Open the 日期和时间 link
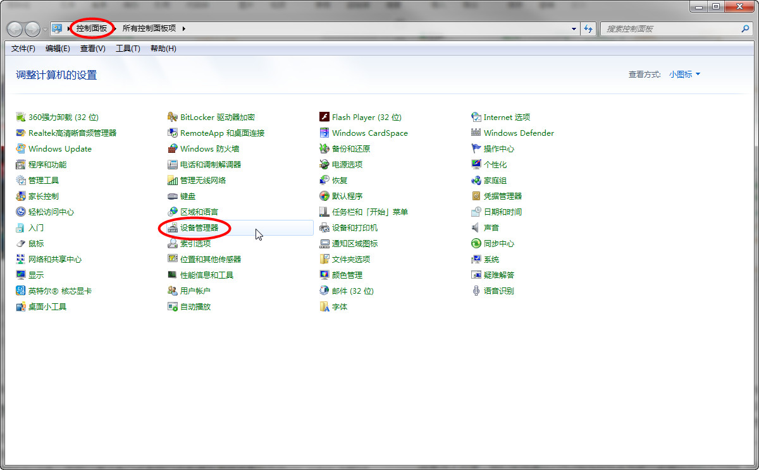Image resolution: width=759 pixels, height=470 pixels. click(x=503, y=212)
